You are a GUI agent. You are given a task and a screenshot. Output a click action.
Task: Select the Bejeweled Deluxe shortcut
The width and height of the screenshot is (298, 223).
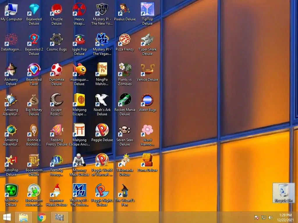(34, 14)
